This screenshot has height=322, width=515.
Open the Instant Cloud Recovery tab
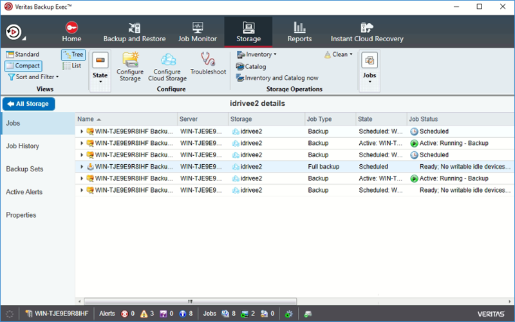point(367,32)
